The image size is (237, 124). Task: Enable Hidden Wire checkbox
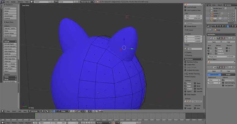click(185, 65)
